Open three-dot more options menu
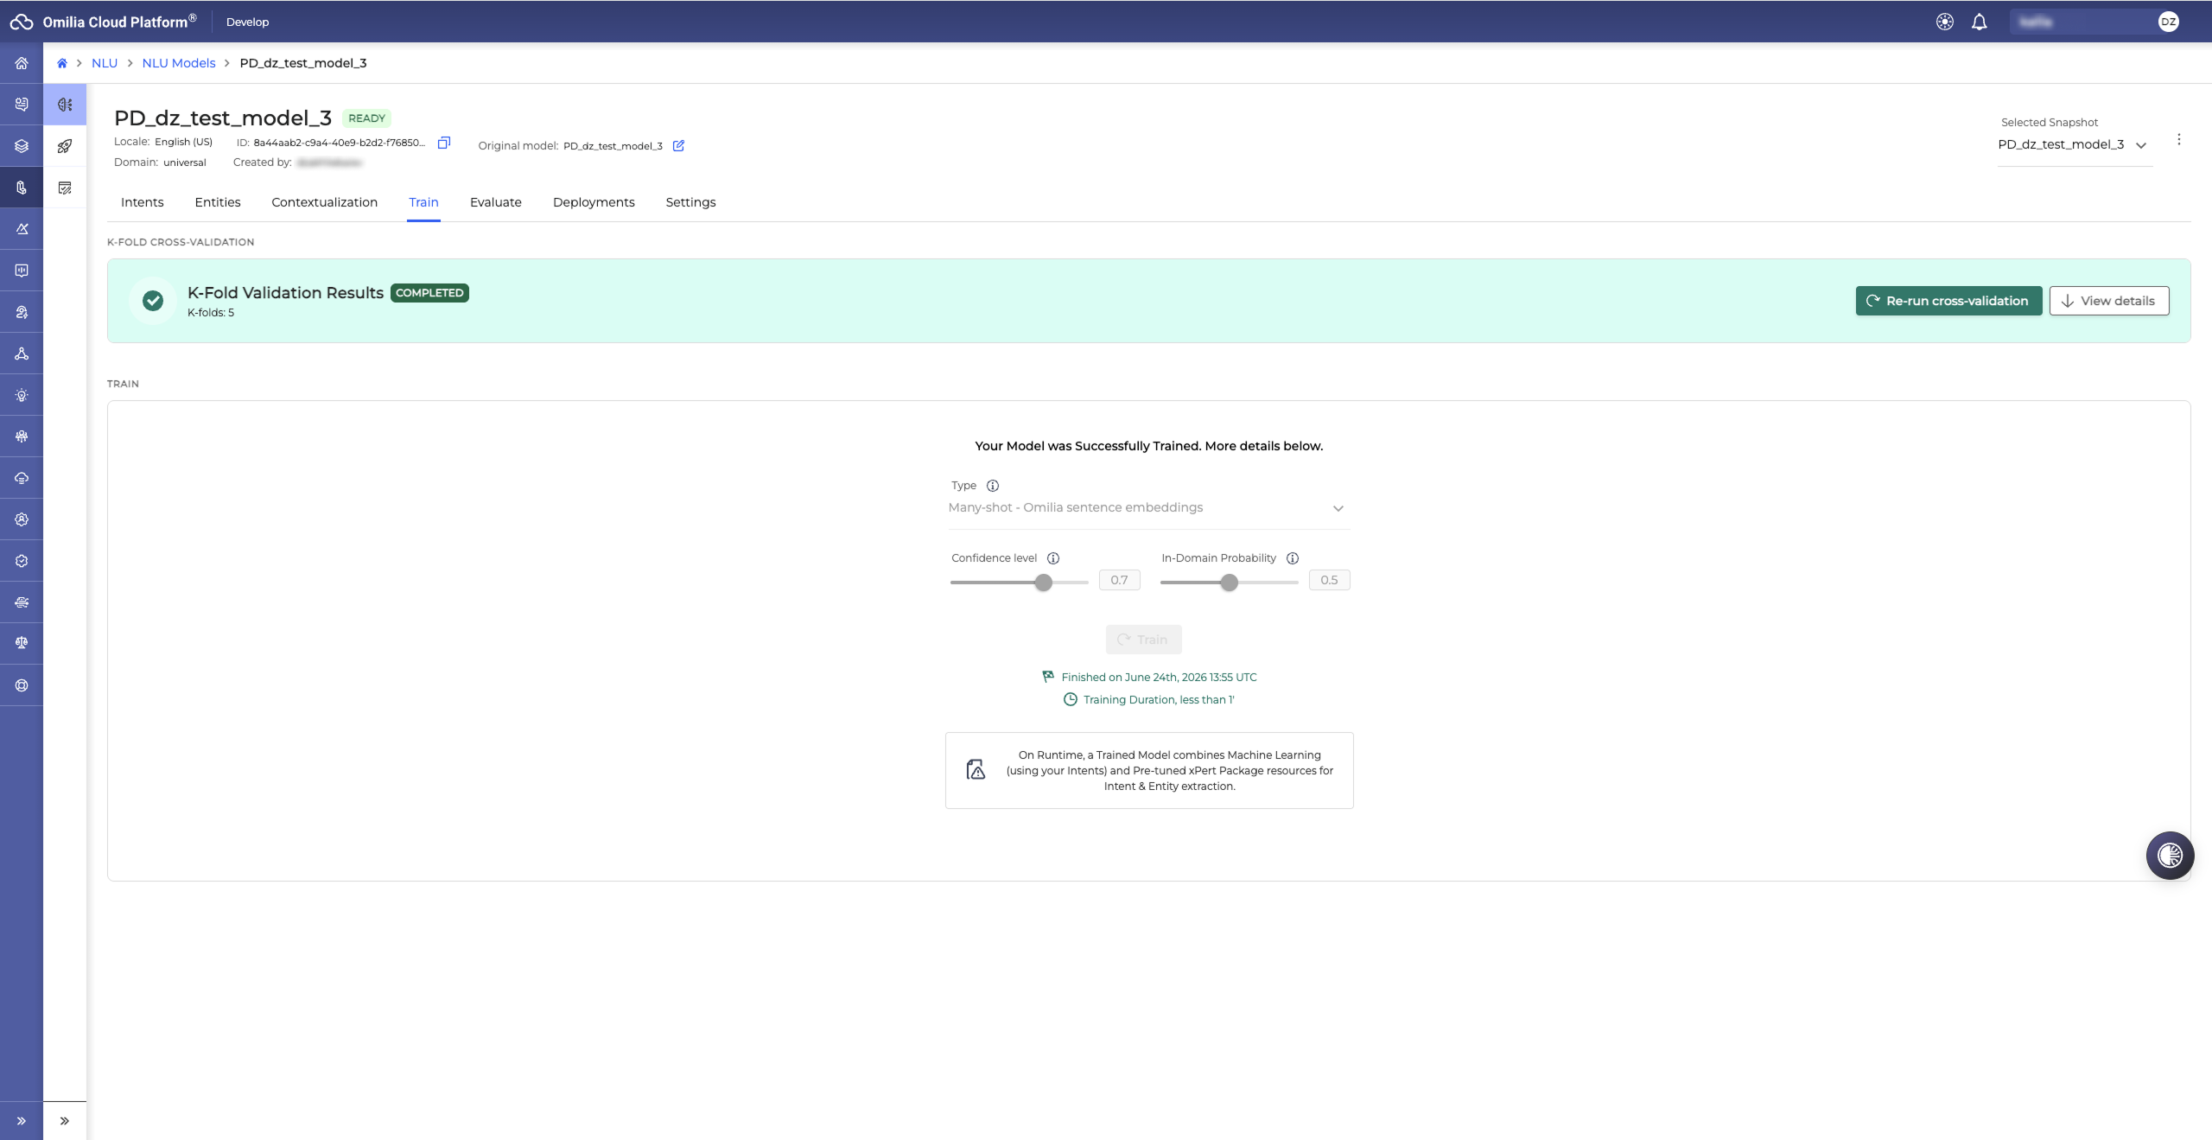The height and width of the screenshot is (1140, 2212). [x=2179, y=139]
